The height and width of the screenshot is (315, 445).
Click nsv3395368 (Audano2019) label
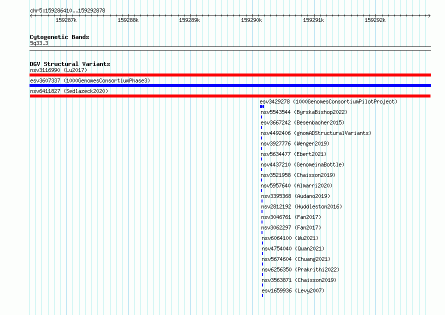(295, 196)
